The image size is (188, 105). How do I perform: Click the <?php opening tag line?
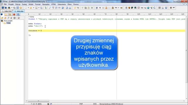point(31,17)
